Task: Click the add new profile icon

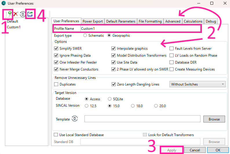Action: [x=10, y=14]
